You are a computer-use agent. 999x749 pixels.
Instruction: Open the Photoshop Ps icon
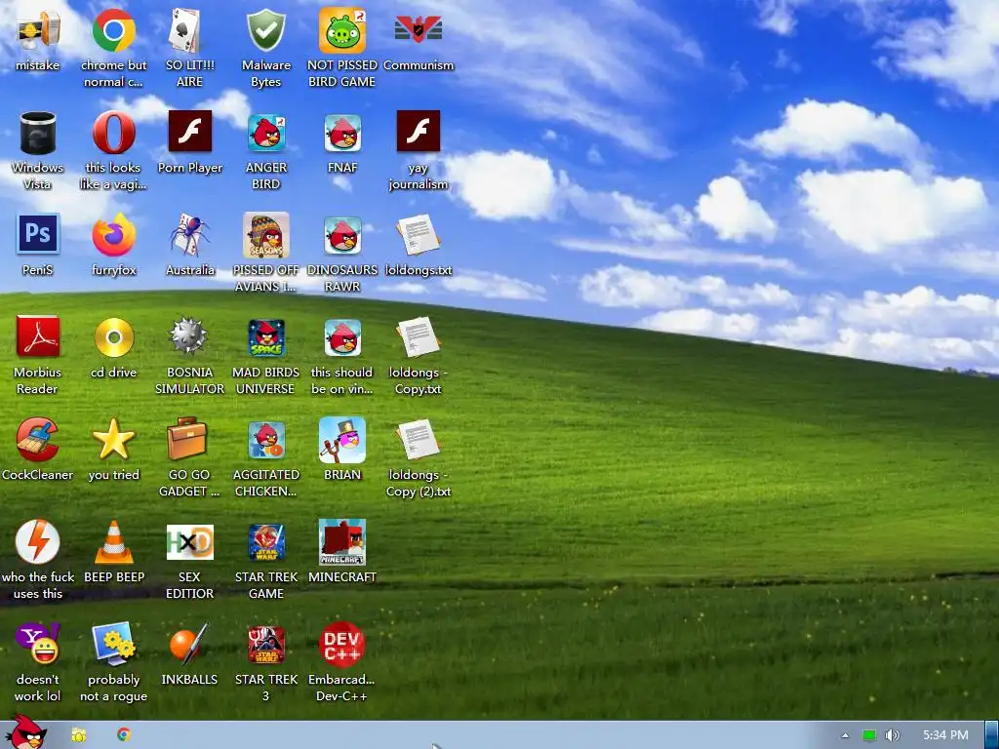[38, 234]
